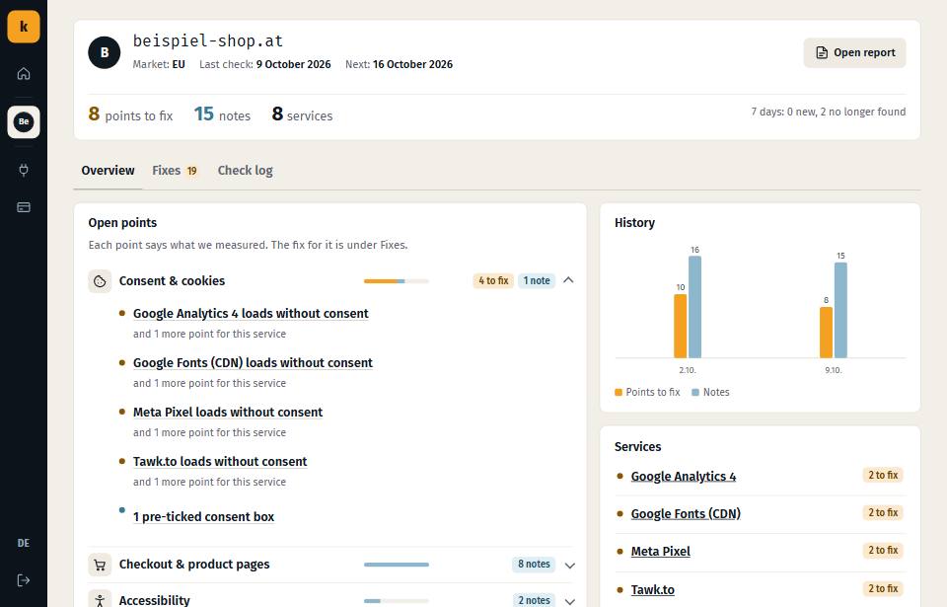Expand the Accessibility section chevron
This screenshot has height=607, width=947.
[x=569, y=601]
